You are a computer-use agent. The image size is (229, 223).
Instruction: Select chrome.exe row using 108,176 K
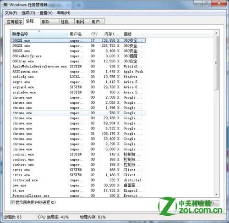pyautogui.click(x=78, y=134)
